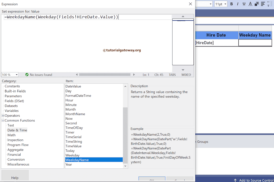Select the Miscellaneous category
Image resolution: width=274 pixels, height=182 pixels.
click(x=18, y=164)
